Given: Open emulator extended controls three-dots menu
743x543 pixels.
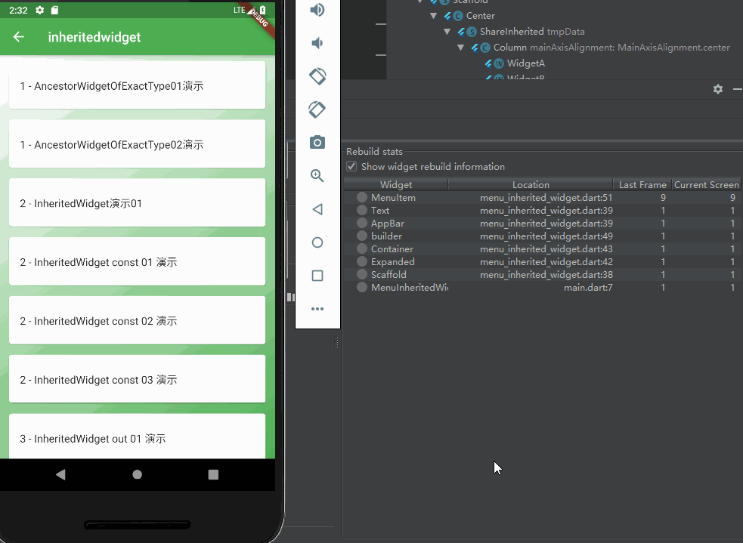Looking at the screenshot, I should [317, 309].
